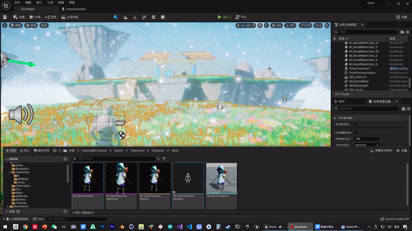412x231 pixels.
Task: Toggle grid snapping with value 100
Action: tap(276, 25)
